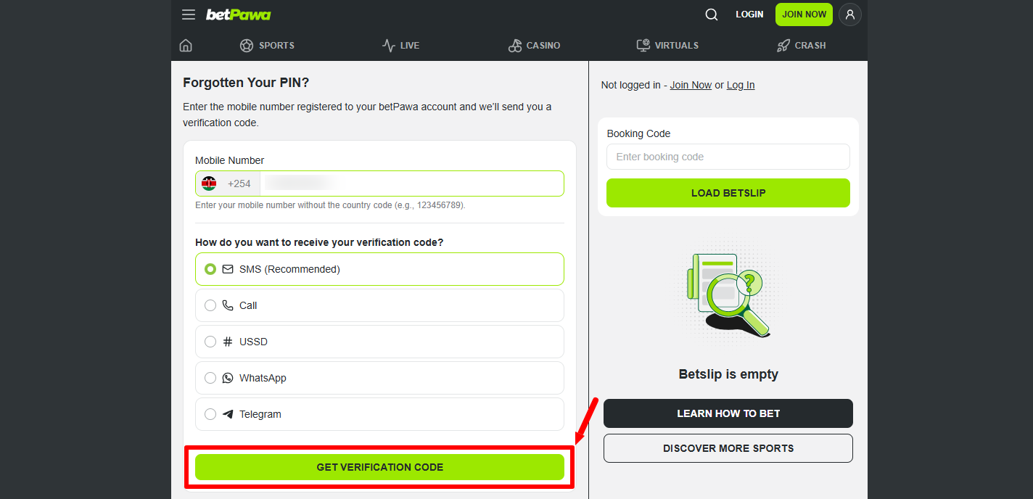
Task: Open the CRASH tab
Action: (x=801, y=45)
